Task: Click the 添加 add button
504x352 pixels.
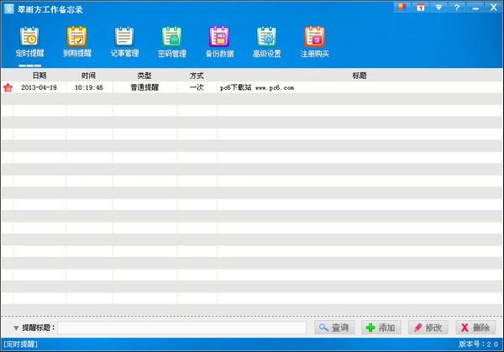Action: coord(381,328)
